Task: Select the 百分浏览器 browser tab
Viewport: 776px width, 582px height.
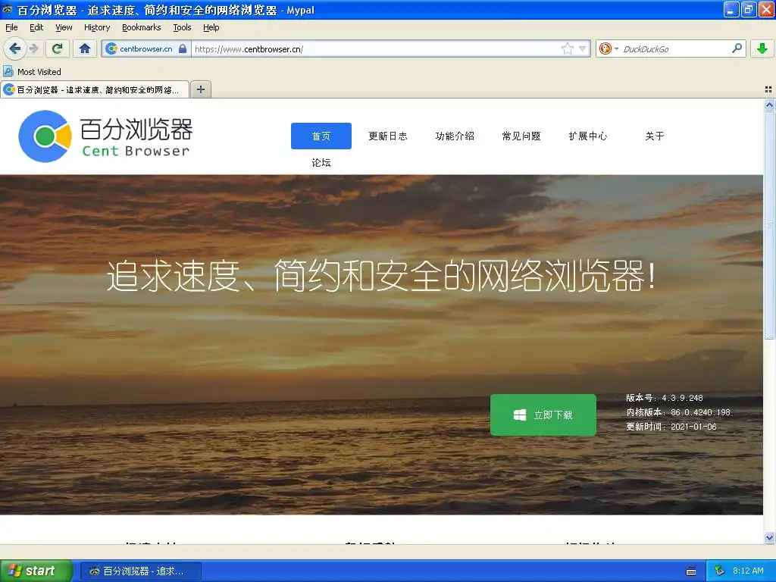Action: click(95, 89)
